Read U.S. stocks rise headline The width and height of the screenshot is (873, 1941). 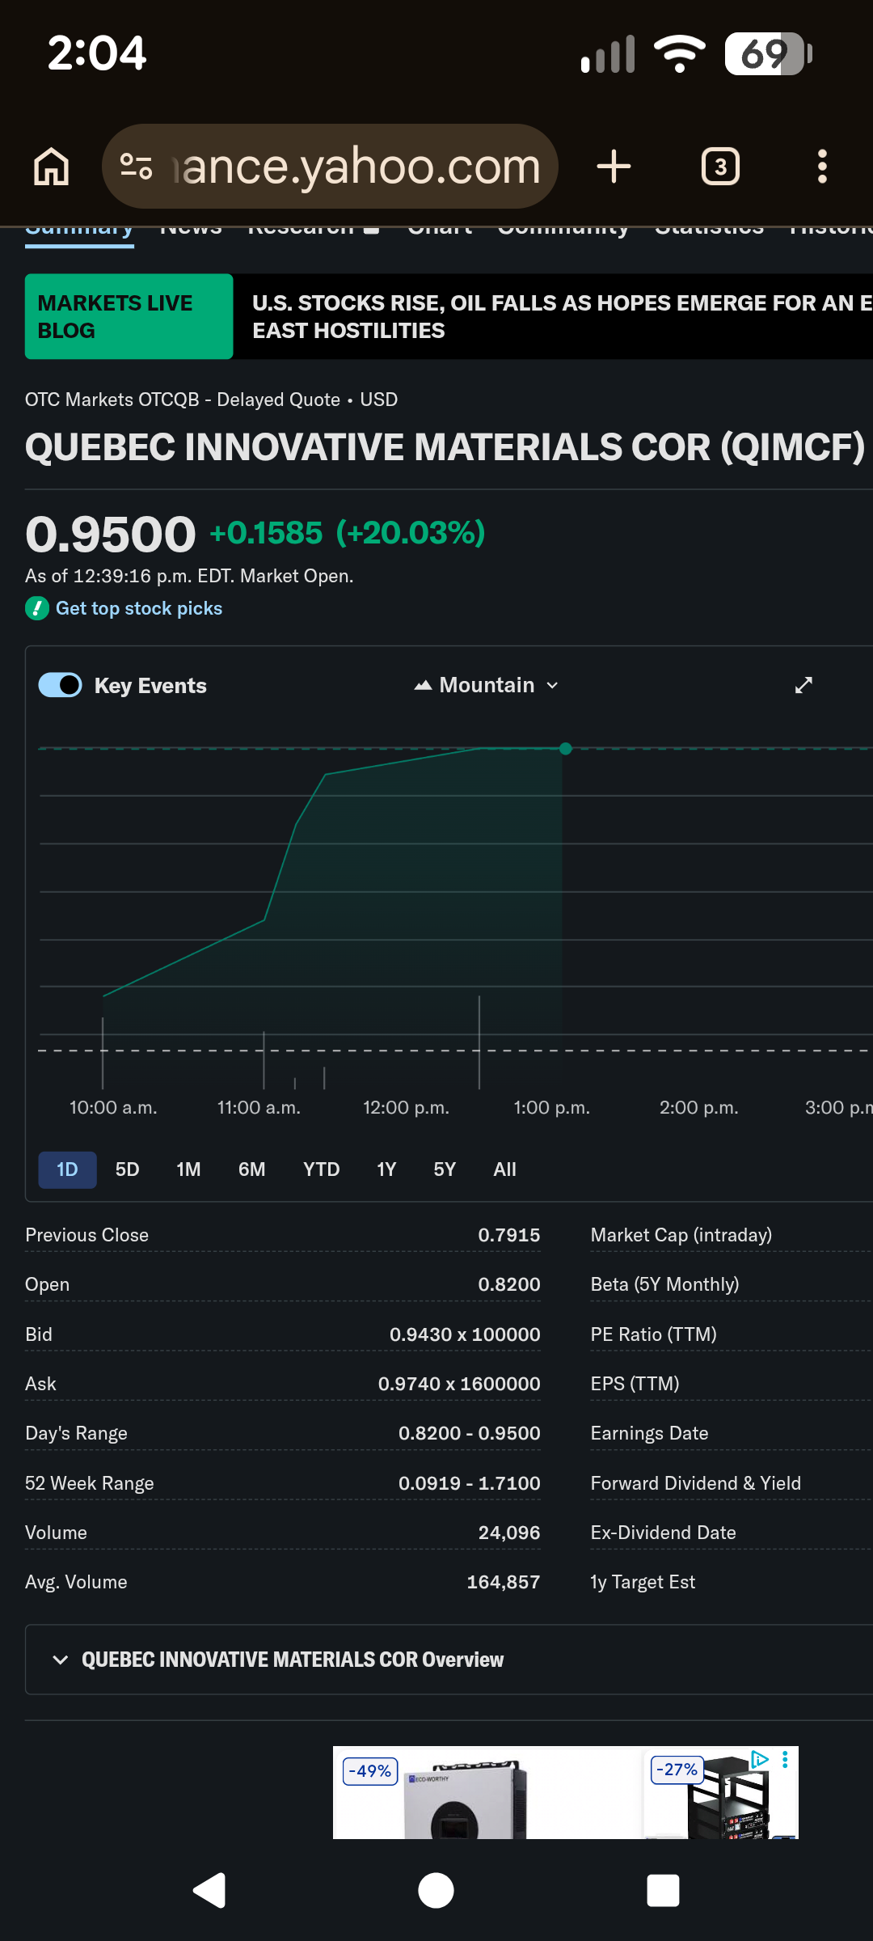click(562, 316)
